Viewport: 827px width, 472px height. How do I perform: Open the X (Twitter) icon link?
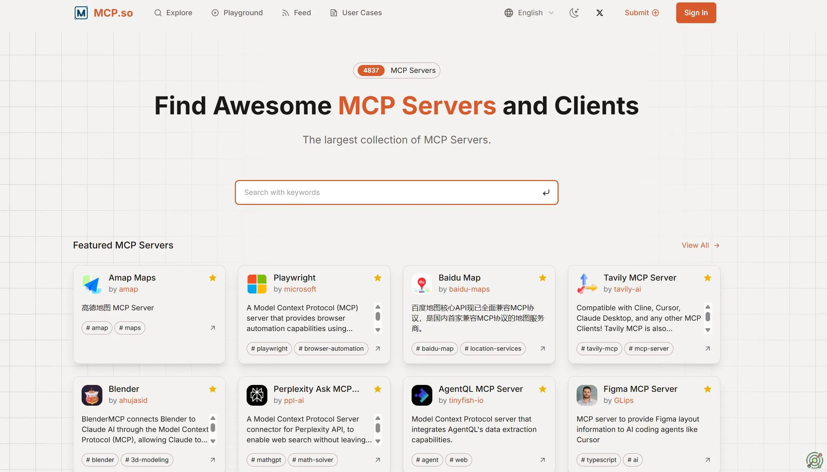tap(600, 13)
